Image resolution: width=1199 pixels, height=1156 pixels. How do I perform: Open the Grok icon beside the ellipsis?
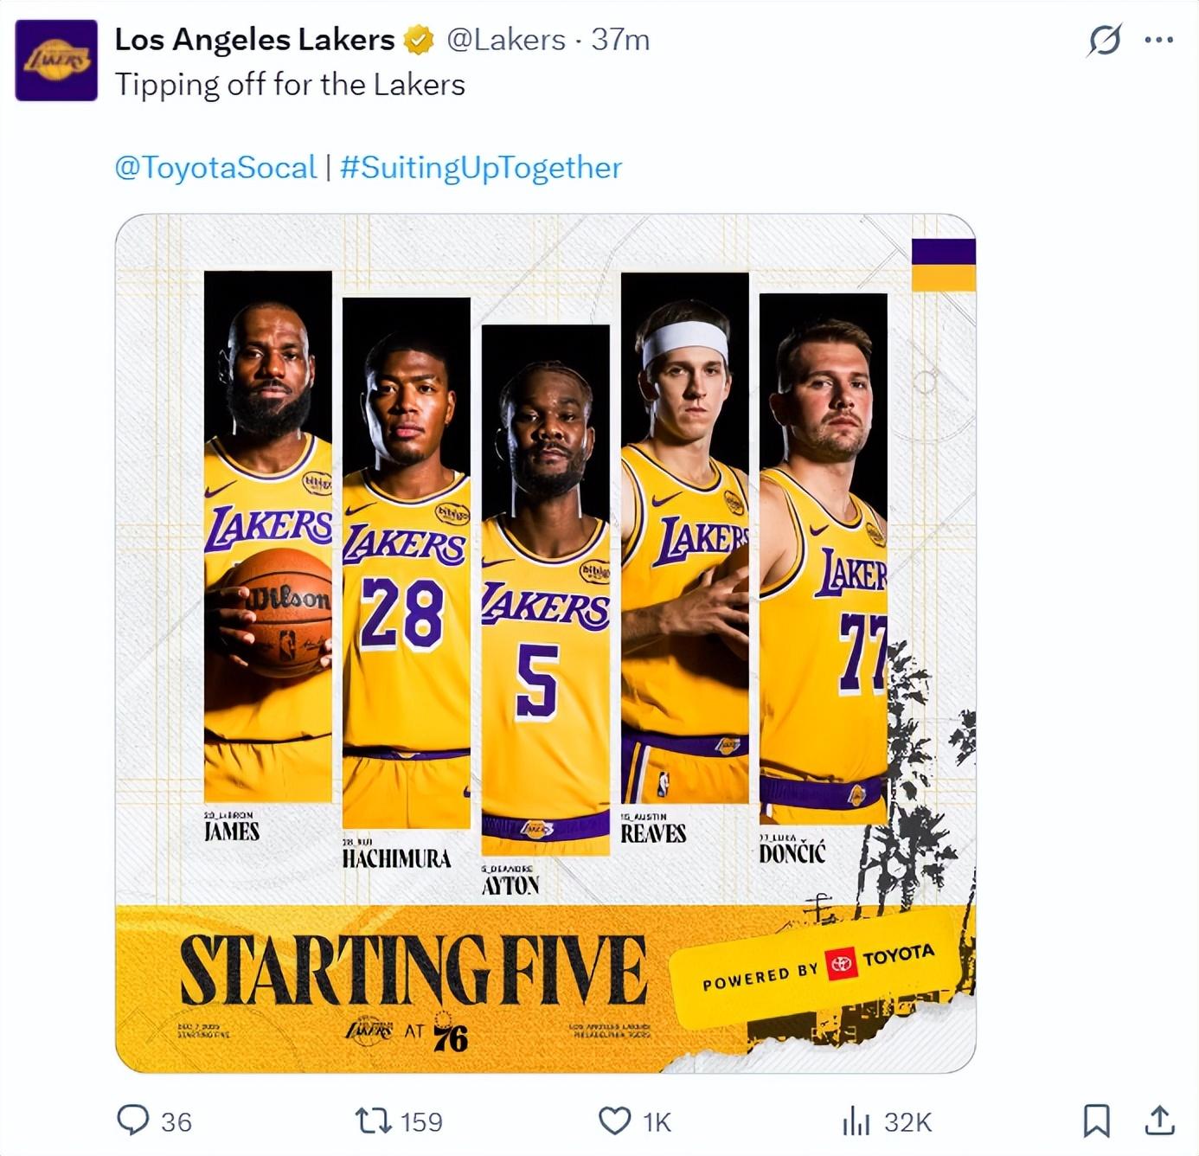click(x=1104, y=40)
